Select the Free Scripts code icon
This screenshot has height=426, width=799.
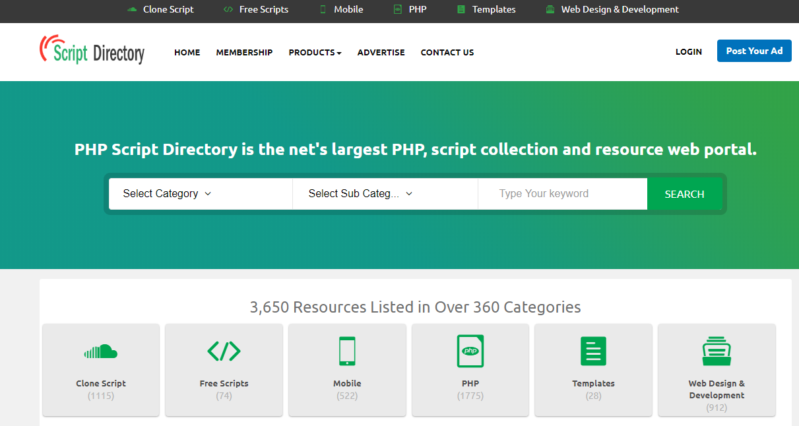224,351
